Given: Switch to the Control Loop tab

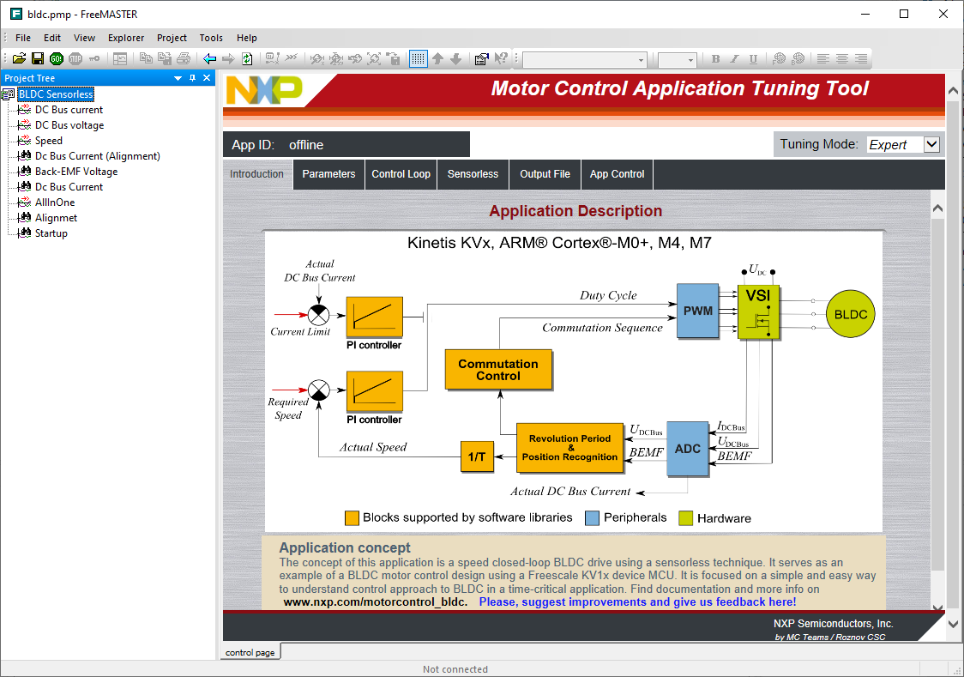Looking at the screenshot, I should (x=401, y=174).
